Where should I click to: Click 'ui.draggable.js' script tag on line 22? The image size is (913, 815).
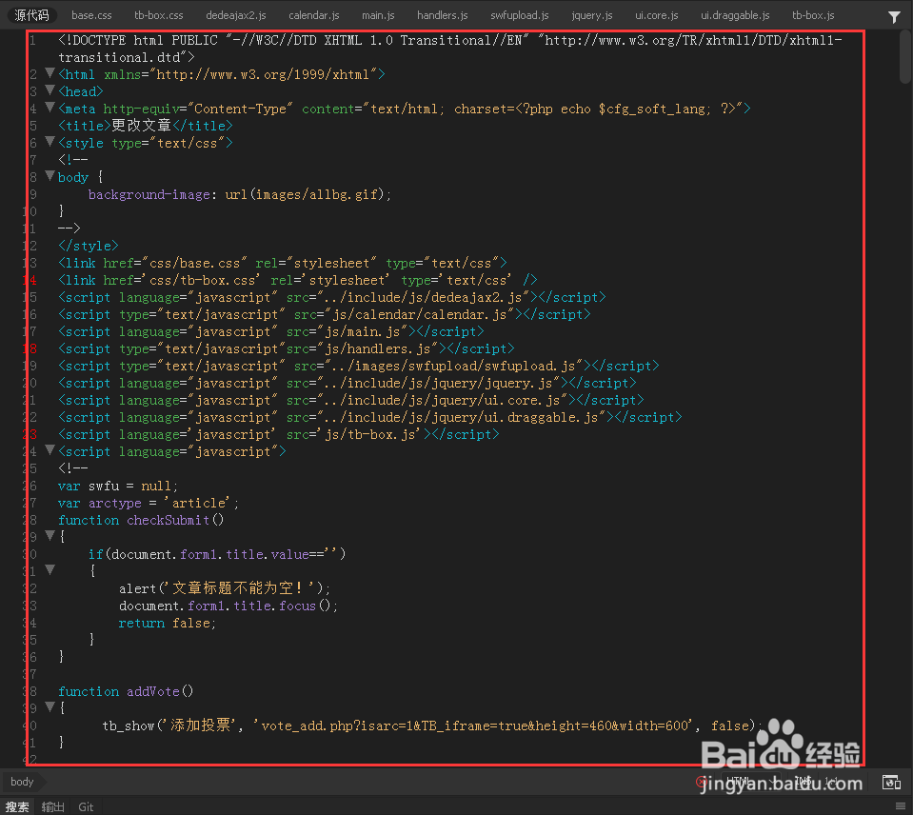coord(369,418)
